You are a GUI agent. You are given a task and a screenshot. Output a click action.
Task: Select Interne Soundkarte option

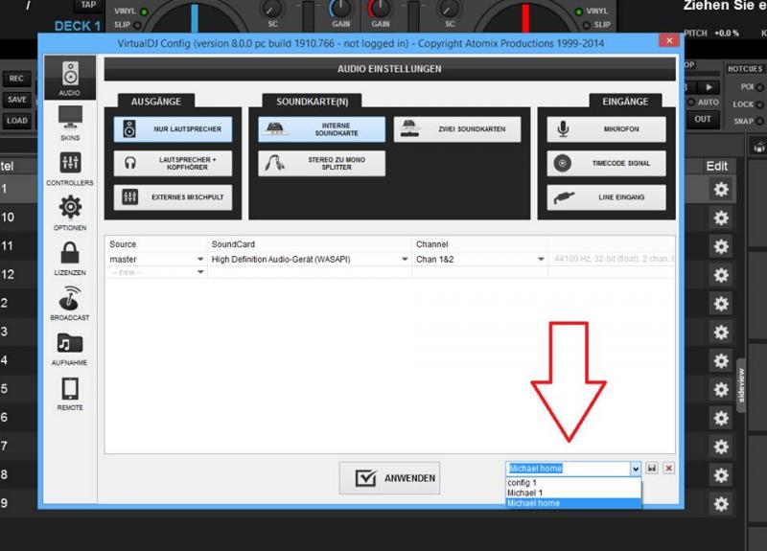pos(321,129)
